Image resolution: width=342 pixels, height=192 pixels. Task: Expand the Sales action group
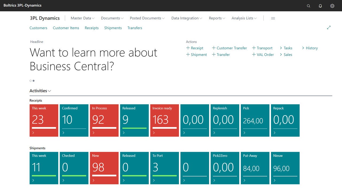[x=286, y=54]
